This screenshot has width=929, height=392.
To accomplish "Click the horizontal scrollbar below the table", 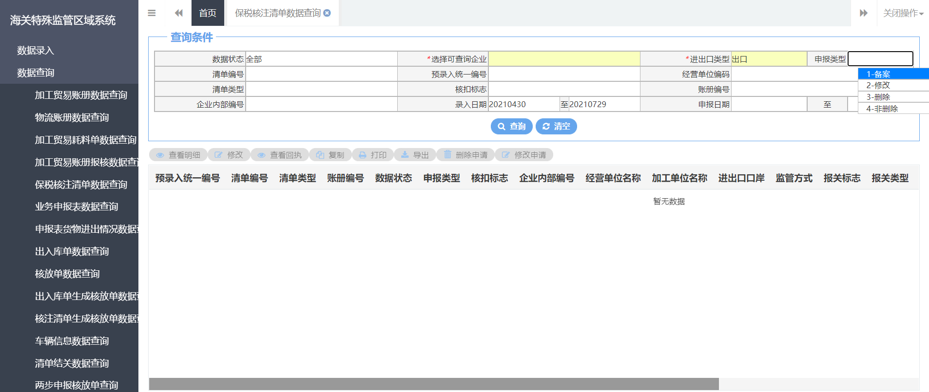I will coord(434,384).
